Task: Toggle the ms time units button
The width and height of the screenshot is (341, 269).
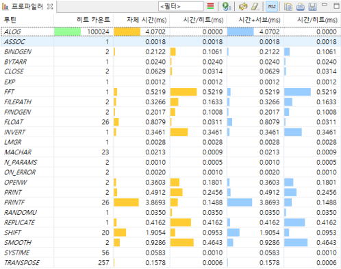Action: (x=272, y=6)
